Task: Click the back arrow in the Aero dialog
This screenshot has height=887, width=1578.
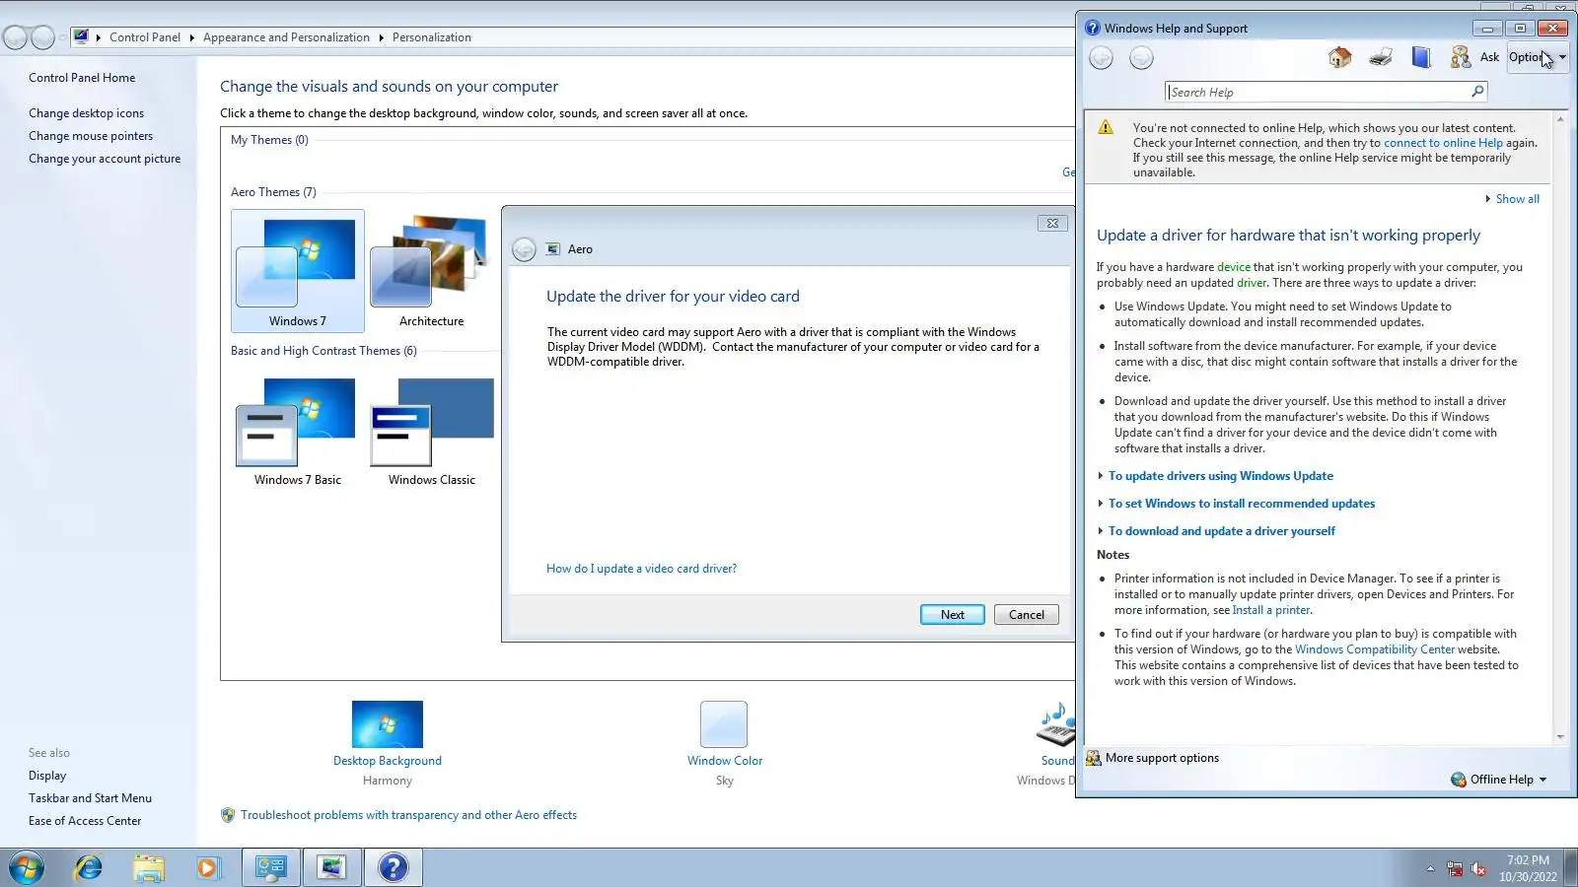Action: (x=524, y=249)
